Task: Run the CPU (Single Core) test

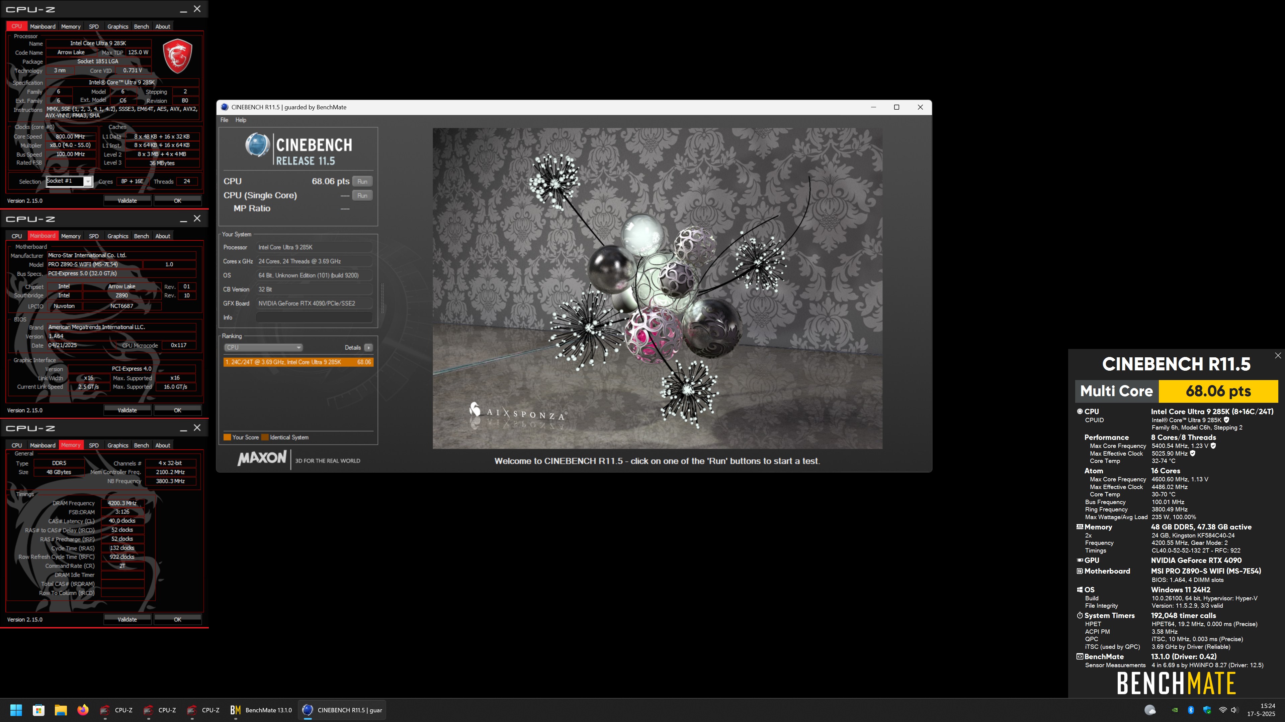Action: tap(362, 195)
